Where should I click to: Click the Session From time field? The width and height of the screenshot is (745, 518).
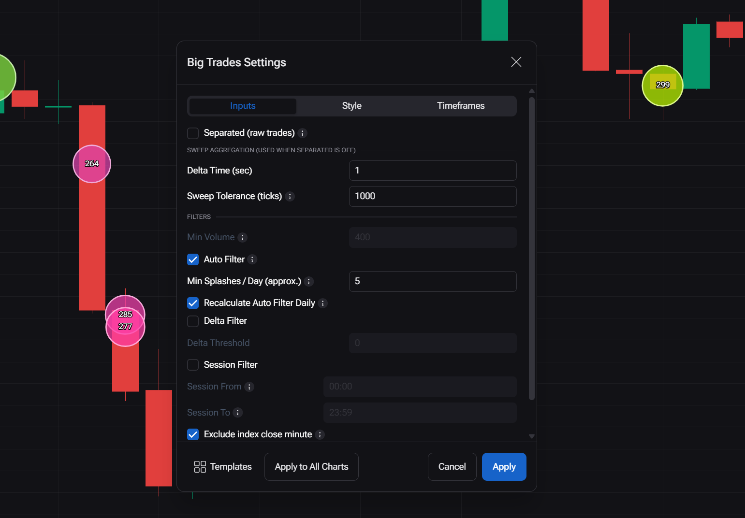(x=420, y=387)
